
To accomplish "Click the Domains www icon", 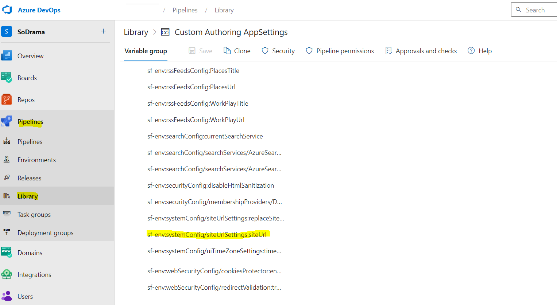I will [x=7, y=252].
